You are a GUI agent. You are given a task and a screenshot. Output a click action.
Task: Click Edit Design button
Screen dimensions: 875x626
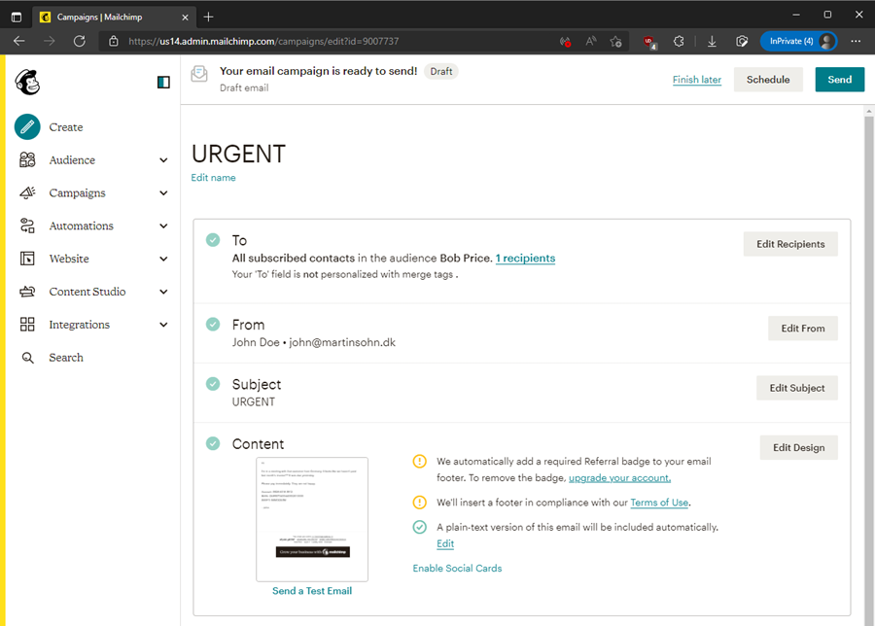[798, 447]
